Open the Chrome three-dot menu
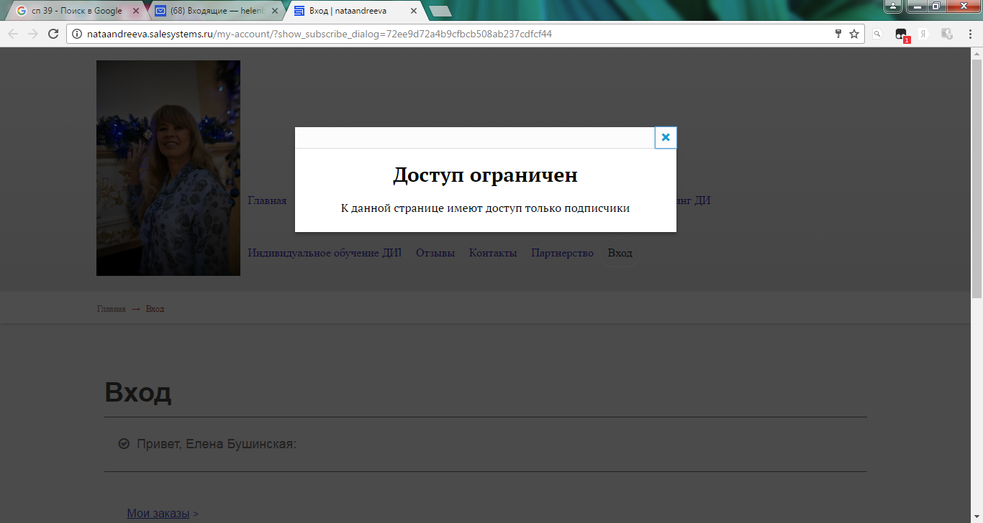This screenshot has width=983, height=523. [x=968, y=34]
